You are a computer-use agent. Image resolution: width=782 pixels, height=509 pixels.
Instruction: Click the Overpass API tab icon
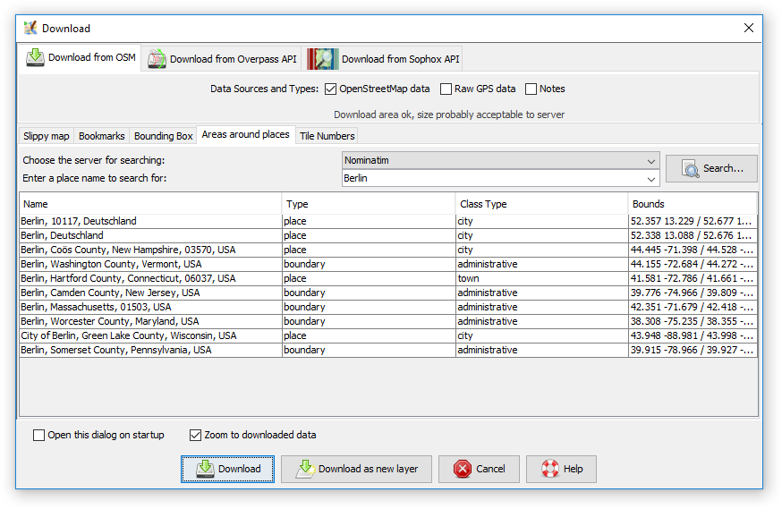pyautogui.click(x=157, y=59)
